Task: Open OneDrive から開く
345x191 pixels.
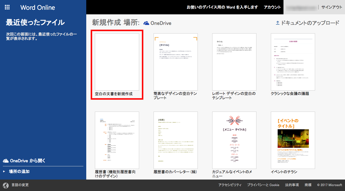Action: (28, 161)
